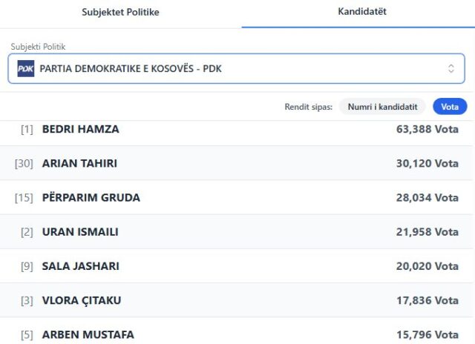This screenshot has height=344, width=475.
Task: Click the Rendit sipas label
Action: tap(308, 107)
